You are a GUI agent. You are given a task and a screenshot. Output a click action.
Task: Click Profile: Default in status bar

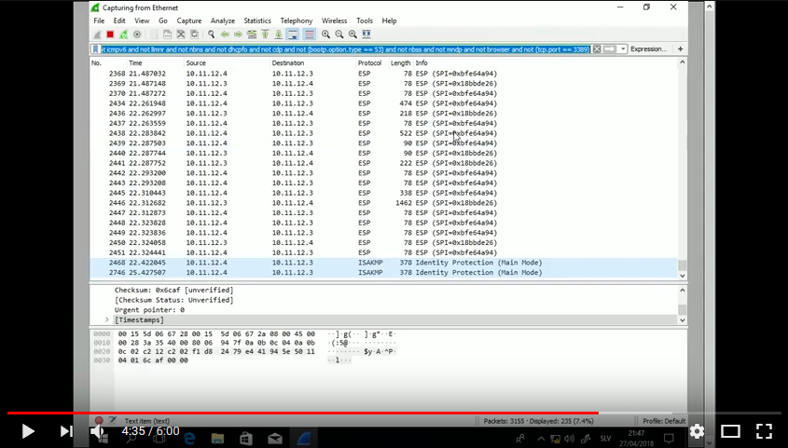click(664, 421)
